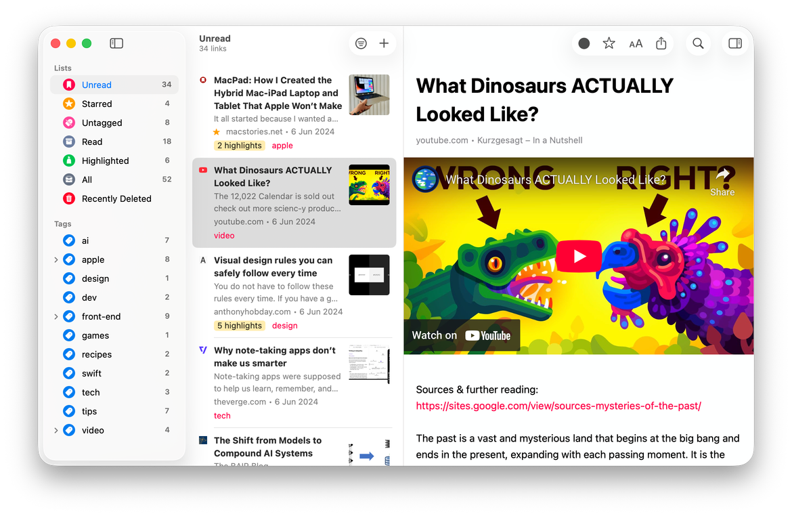This screenshot has width=792, height=516.
Task: Toggle the left sidebar visibility
Action: pyautogui.click(x=116, y=43)
